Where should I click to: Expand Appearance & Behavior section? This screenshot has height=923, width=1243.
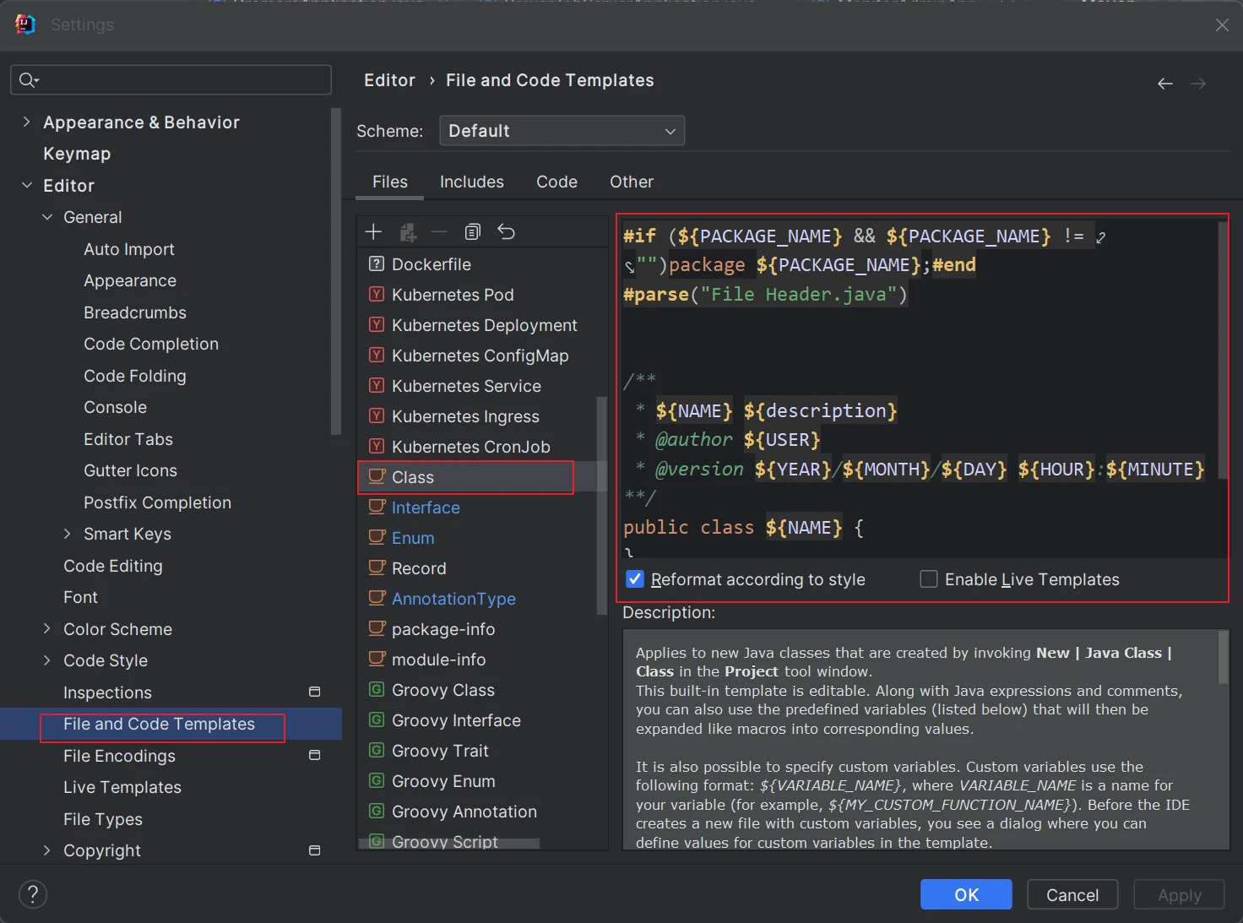point(26,122)
